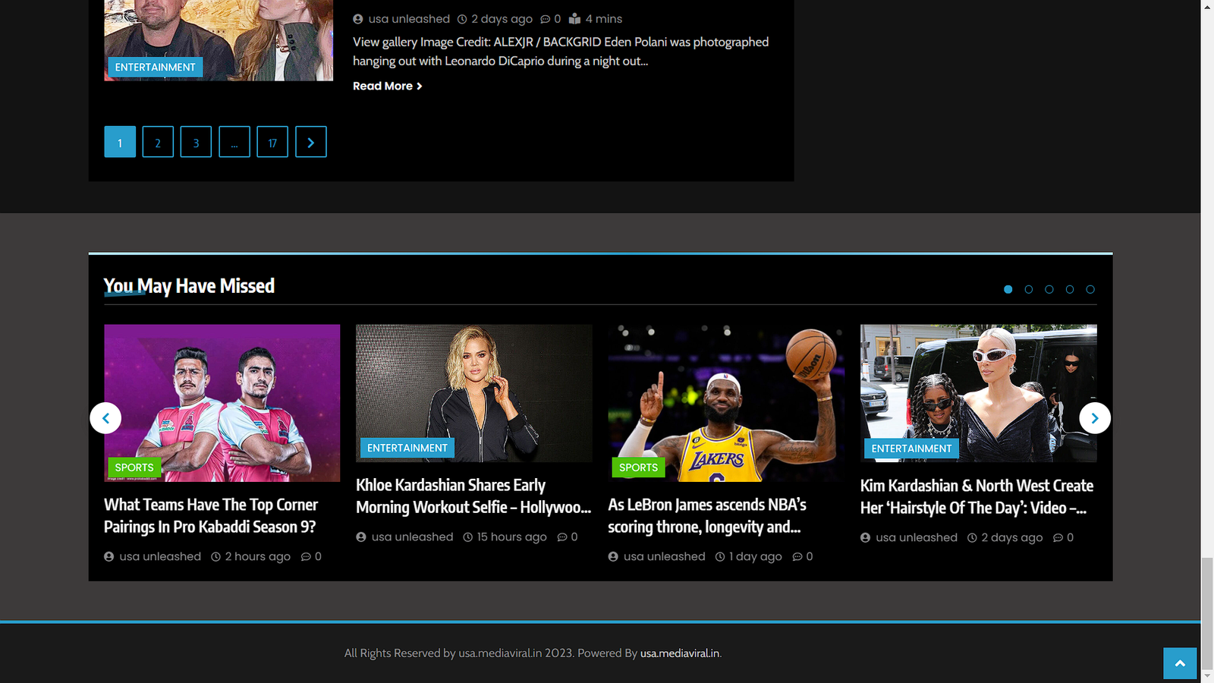Open pagination page 3
The width and height of the screenshot is (1214, 683).
[x=196, y=142]
